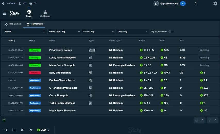Click the window layout square icon
220x134 pixels.
tap(14, 130)
